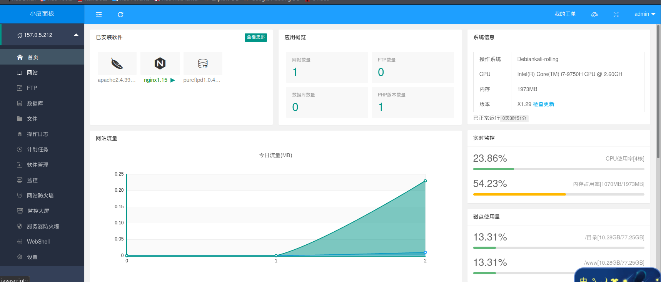The image size is (661, 282).
Task: Click the 今日流量(MB) chart title
Action: click(275, 155)
